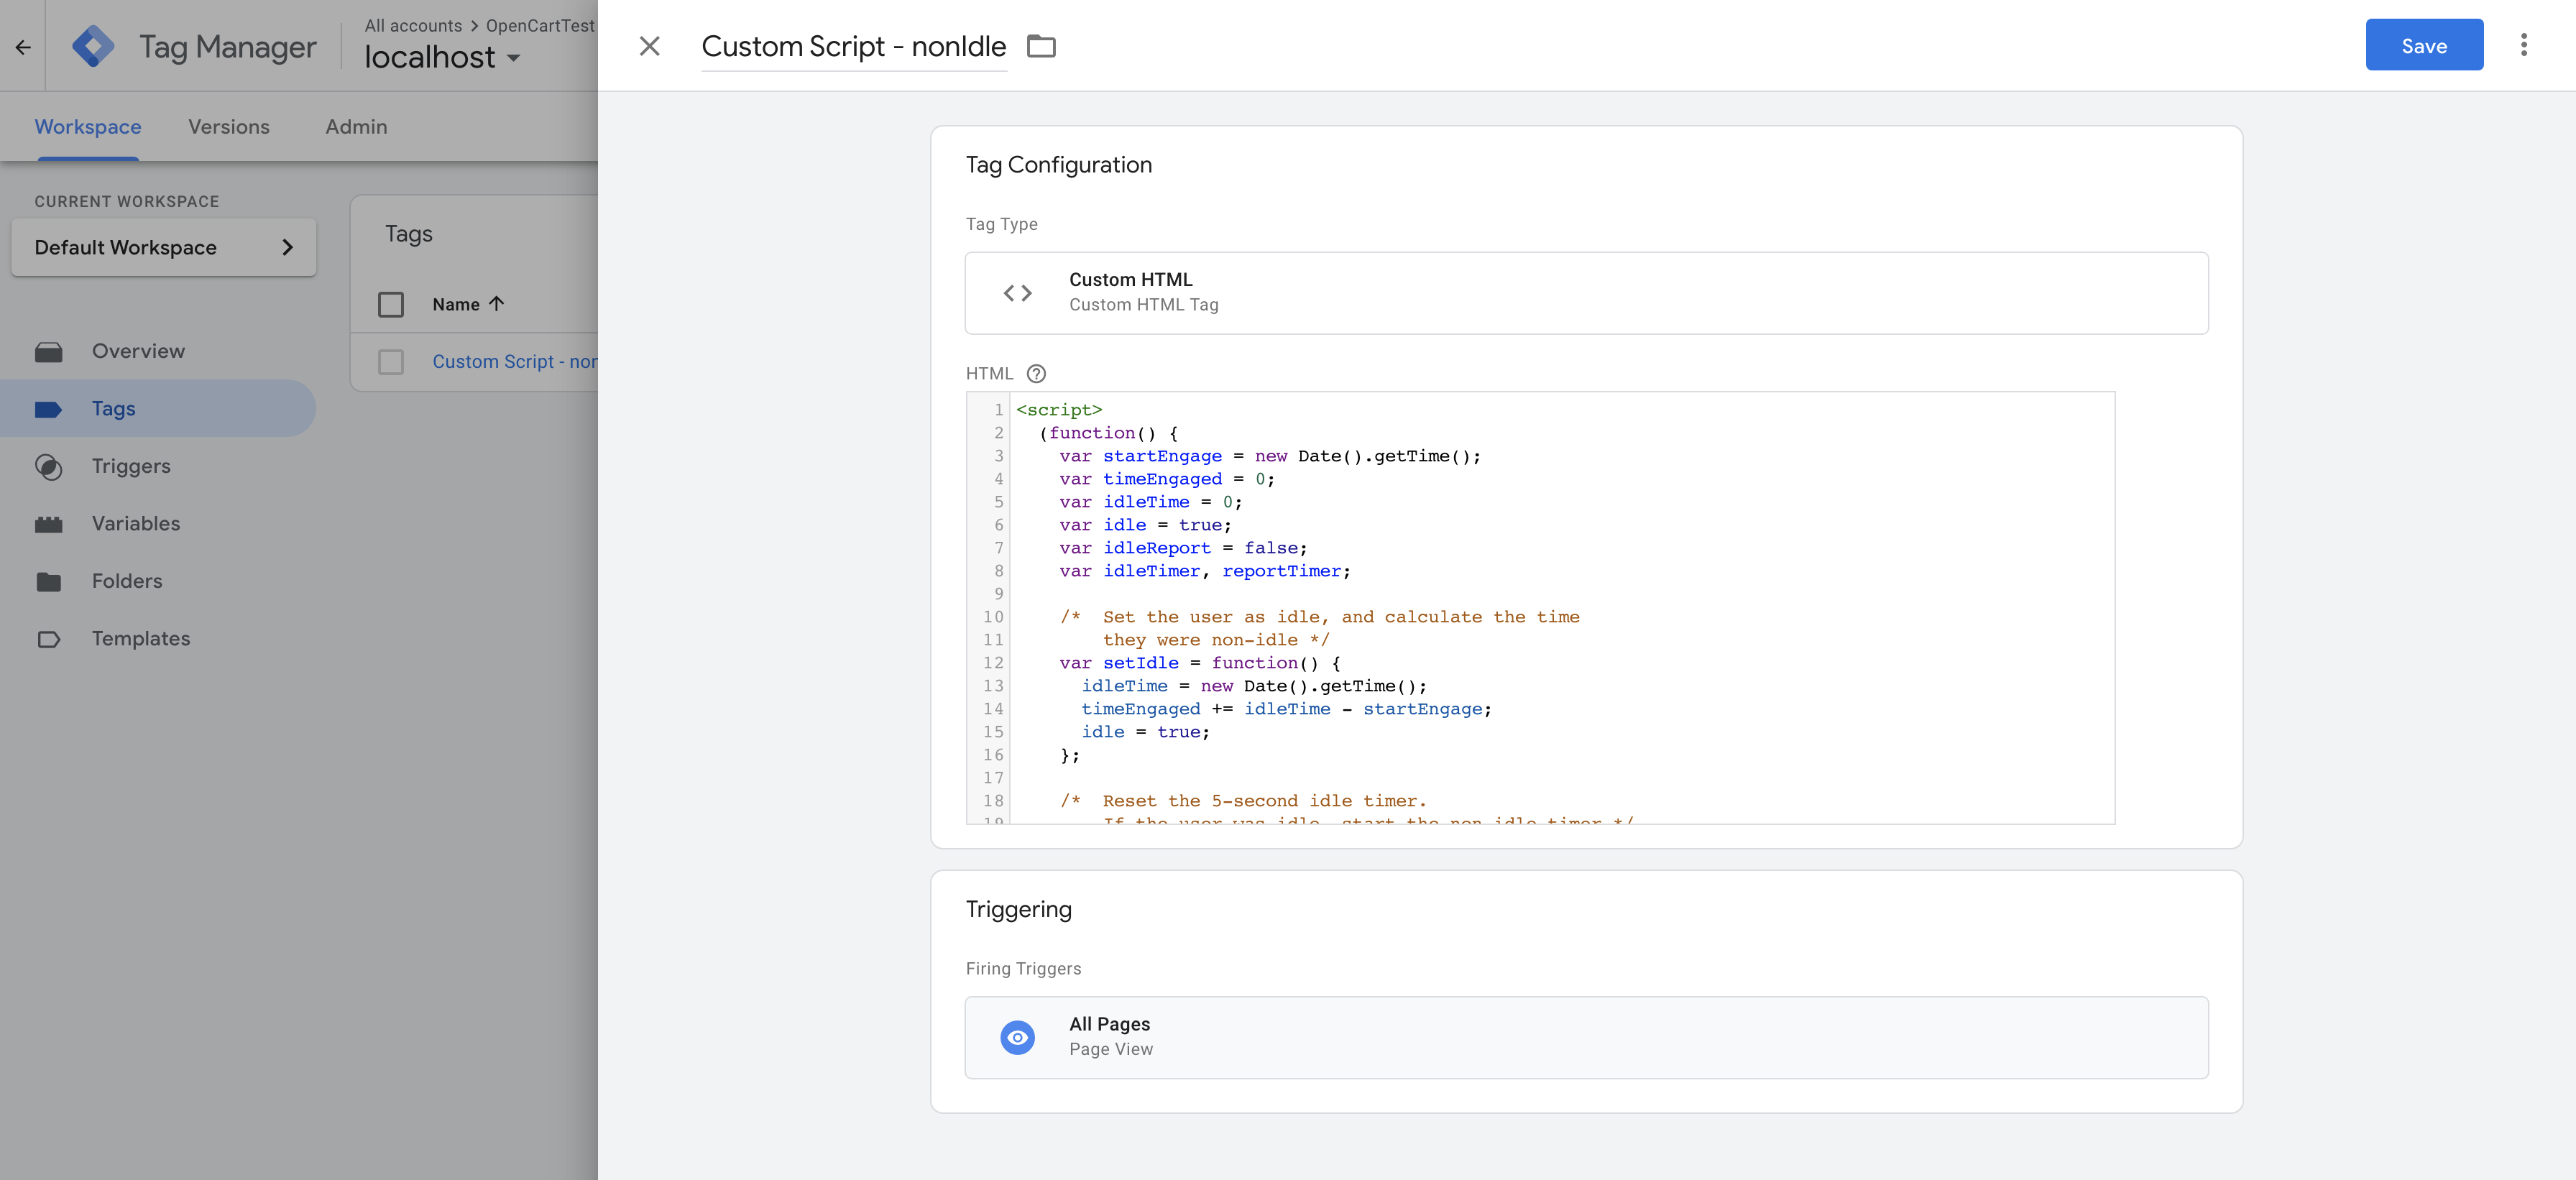Click the Overview sidebar icon
This screenshot has height=1180, width=2576.
(48, 352)
